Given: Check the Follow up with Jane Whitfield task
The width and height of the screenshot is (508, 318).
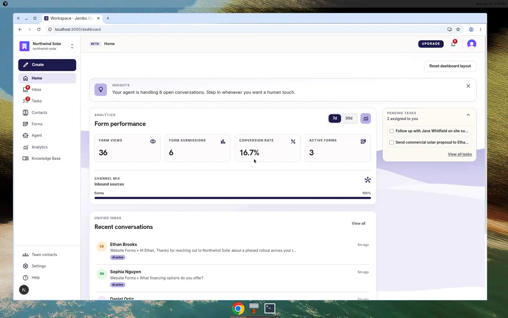Looking at the screenshot, I should [x=392, y=131].
